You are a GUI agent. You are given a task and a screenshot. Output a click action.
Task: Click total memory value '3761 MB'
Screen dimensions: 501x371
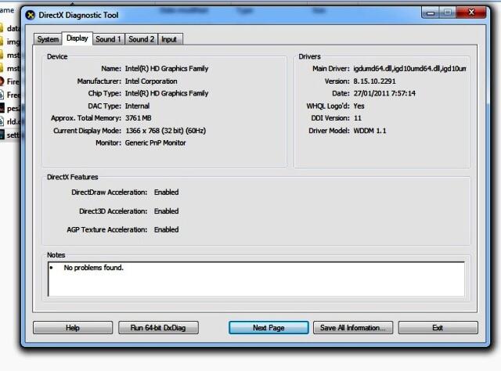(138, 118)
